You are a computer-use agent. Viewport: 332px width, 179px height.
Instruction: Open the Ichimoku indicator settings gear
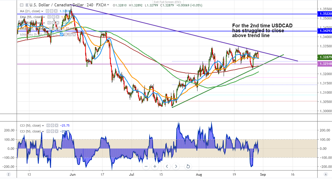(66, 34)
